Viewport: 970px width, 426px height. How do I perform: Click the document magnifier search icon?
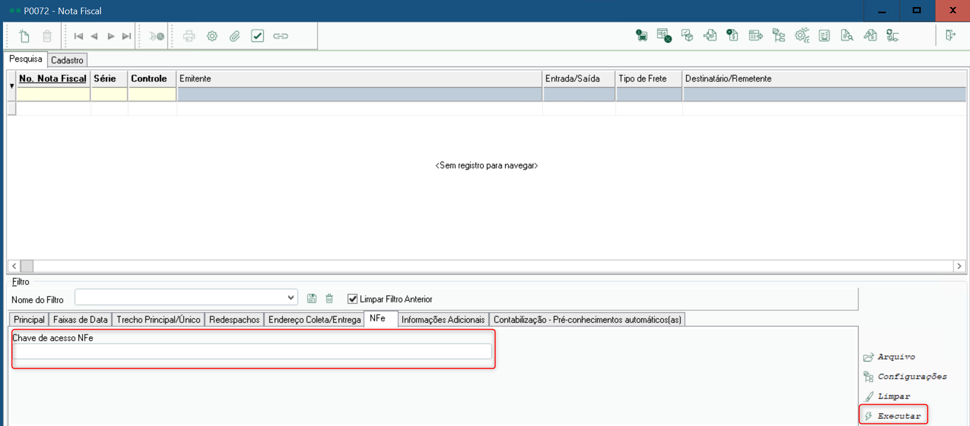[x=847, y=35]
